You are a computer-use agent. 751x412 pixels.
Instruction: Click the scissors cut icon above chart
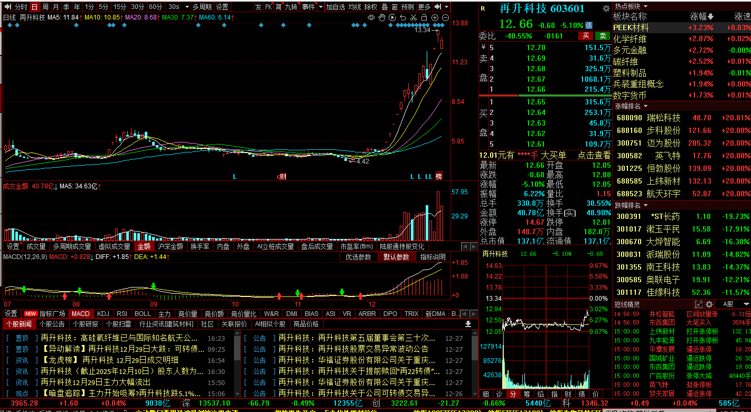coord(414,17)
